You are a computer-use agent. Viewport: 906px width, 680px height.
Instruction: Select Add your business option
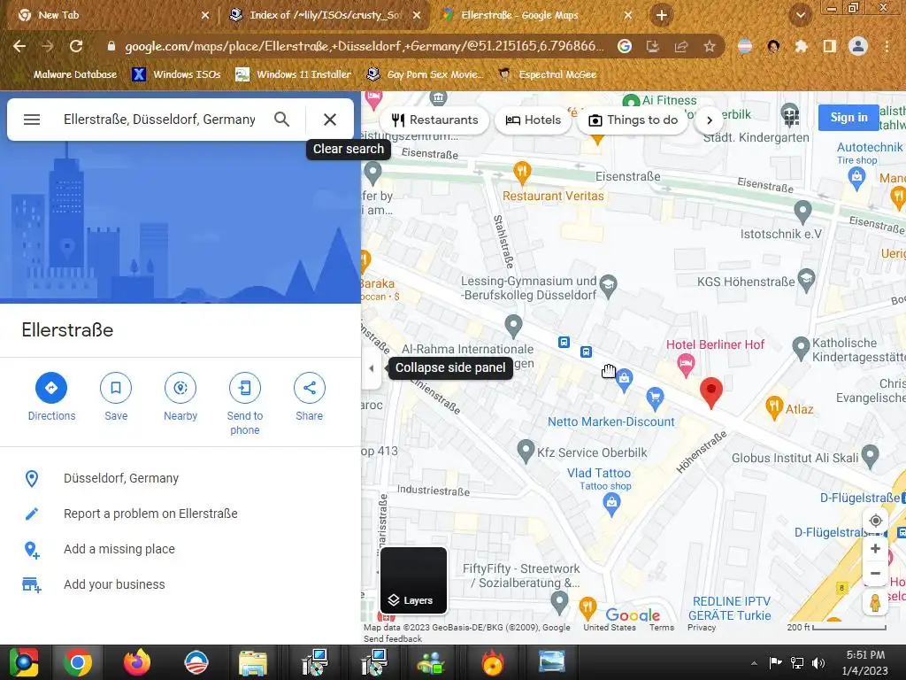180,584
